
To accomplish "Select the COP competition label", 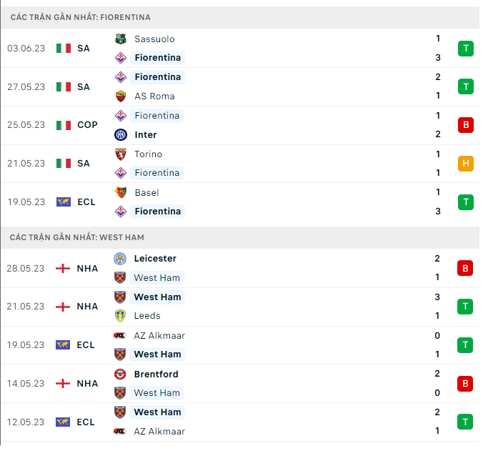I will [87, 125].
